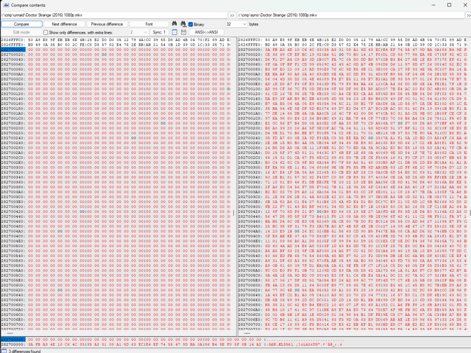The image size is (471, 353).
Task: Click the differences icon in status bar
Action: coord(4,351)
